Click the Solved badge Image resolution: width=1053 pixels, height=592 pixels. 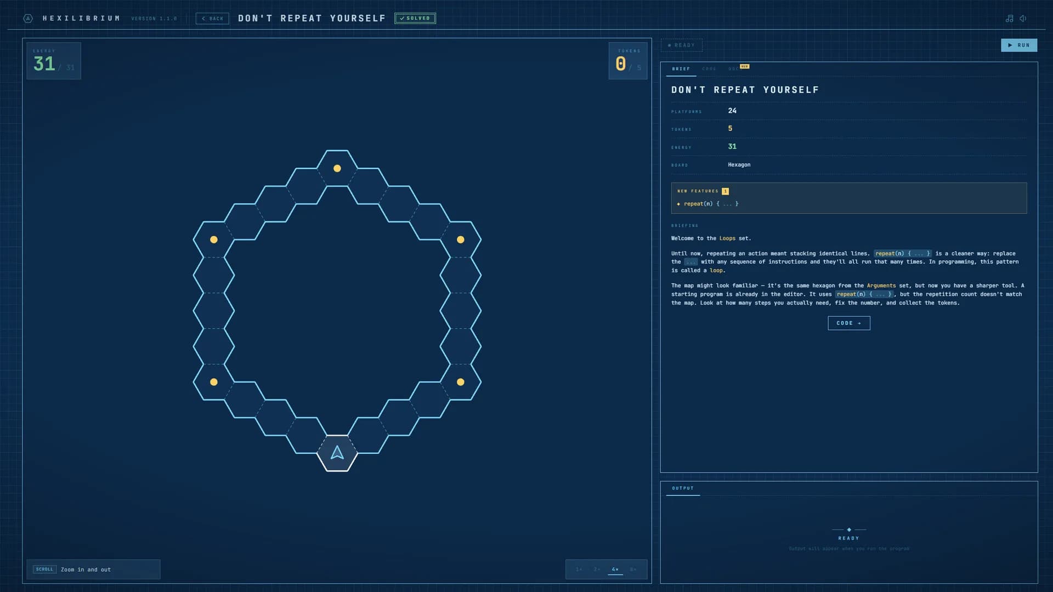pos(415,18)
